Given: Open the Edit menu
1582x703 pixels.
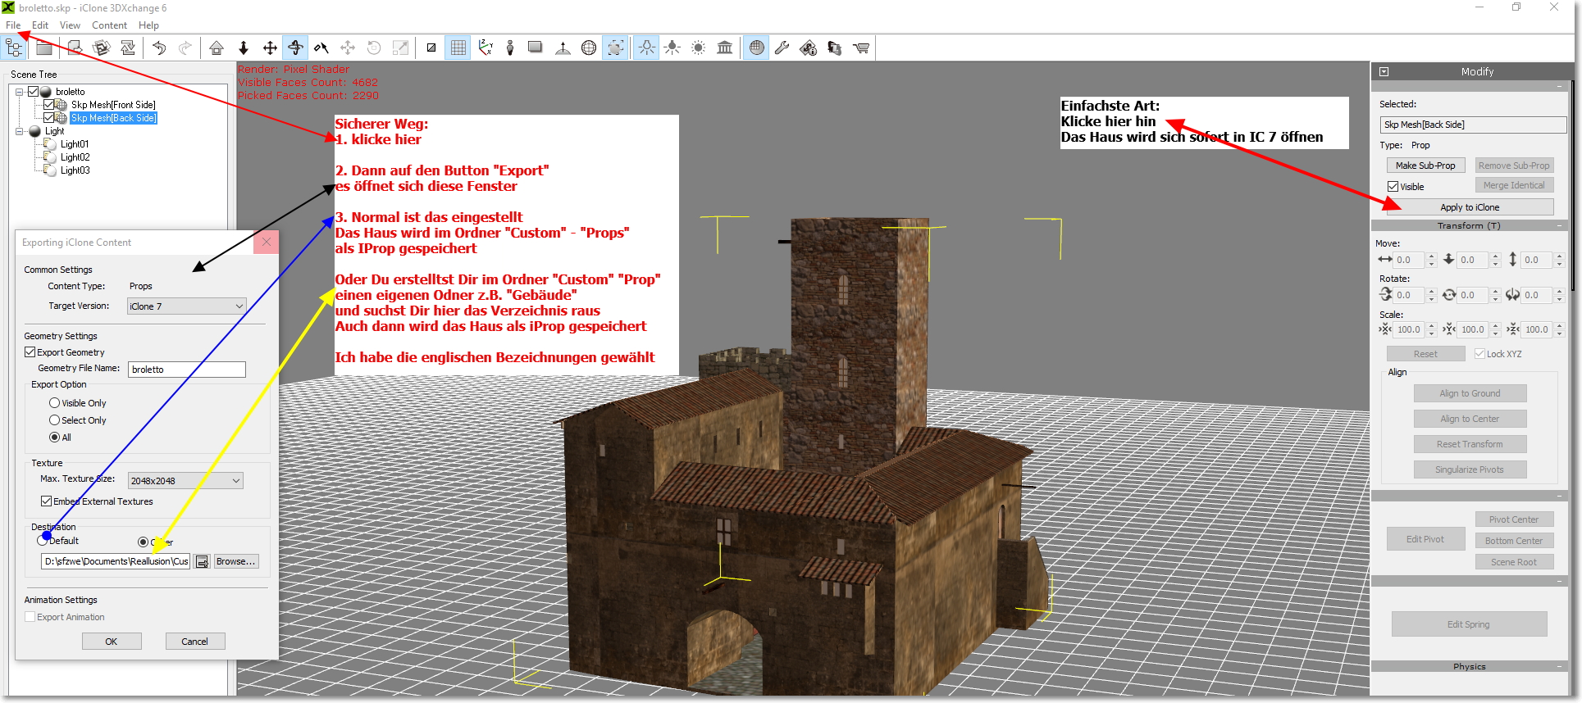Looking at the screenshot, I should pos(40,25).
